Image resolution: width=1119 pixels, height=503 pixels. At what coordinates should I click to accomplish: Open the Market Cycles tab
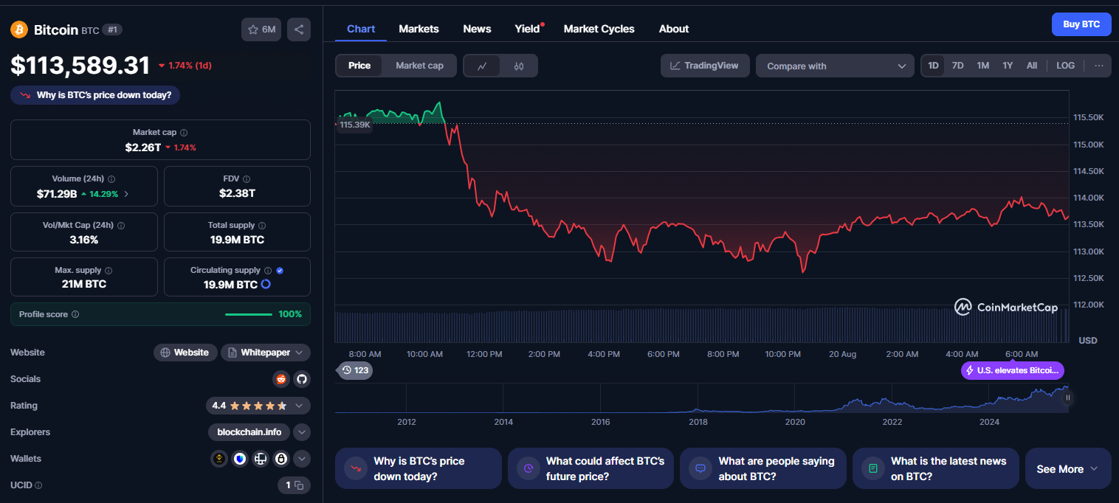(599, 29)
